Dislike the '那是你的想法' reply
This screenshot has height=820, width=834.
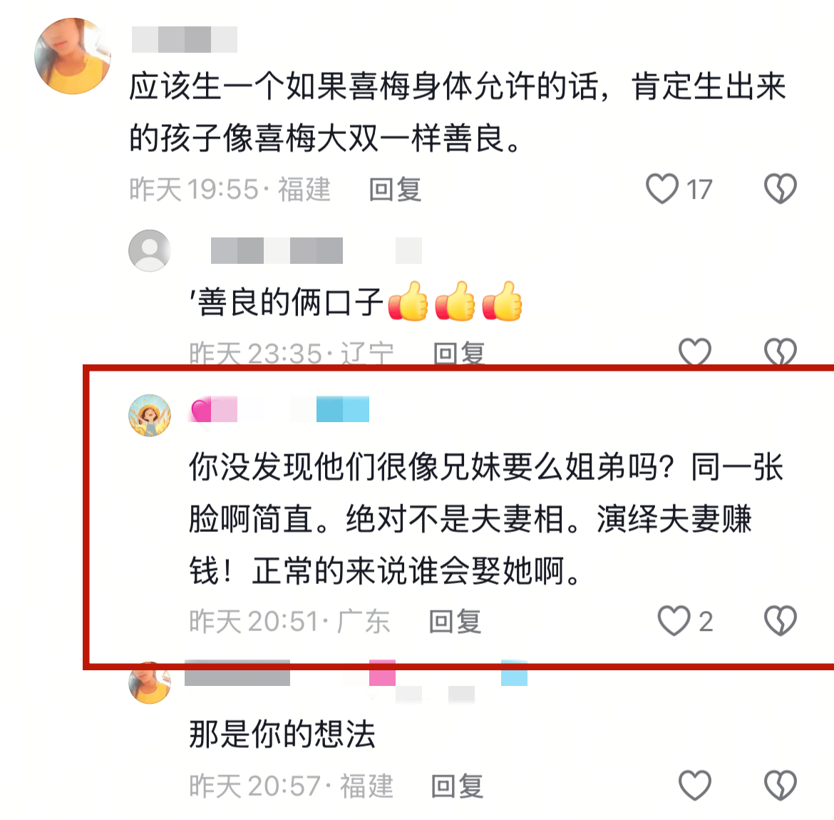pos(781,785)
